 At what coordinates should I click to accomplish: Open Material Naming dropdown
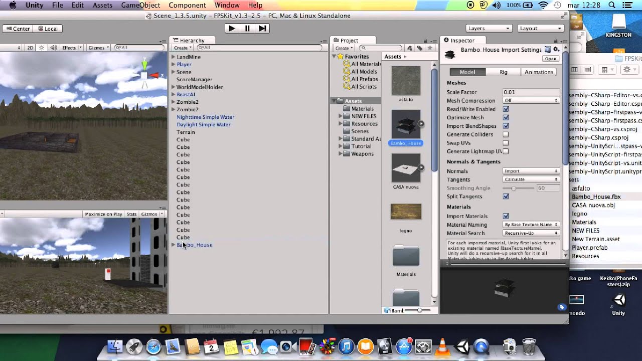click(x=531, y=225)
